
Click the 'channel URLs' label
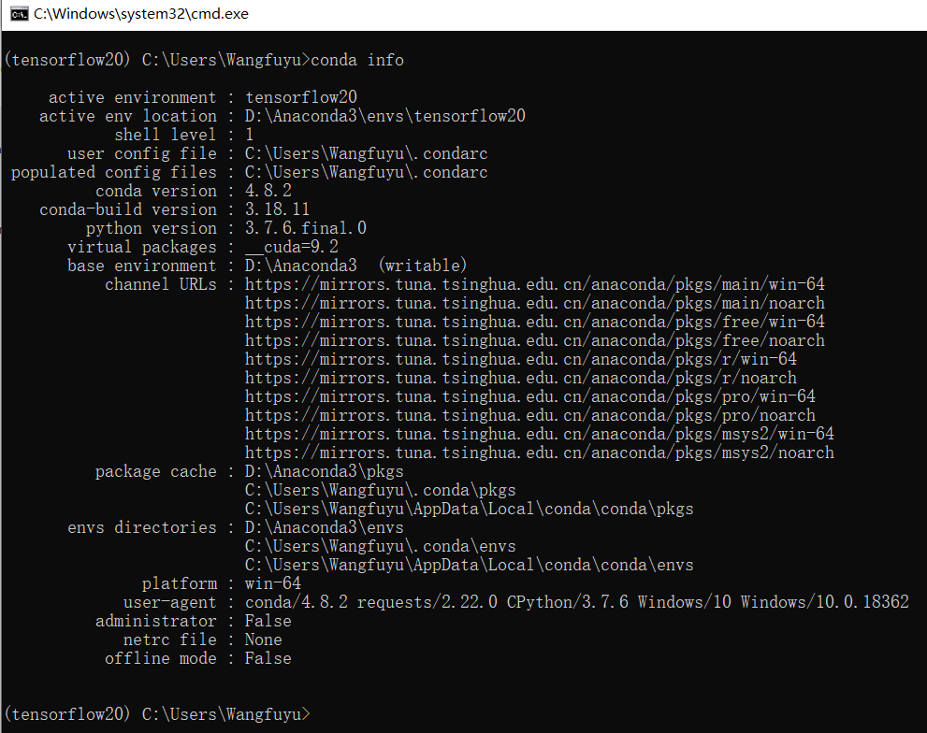(x=161, y=284)
